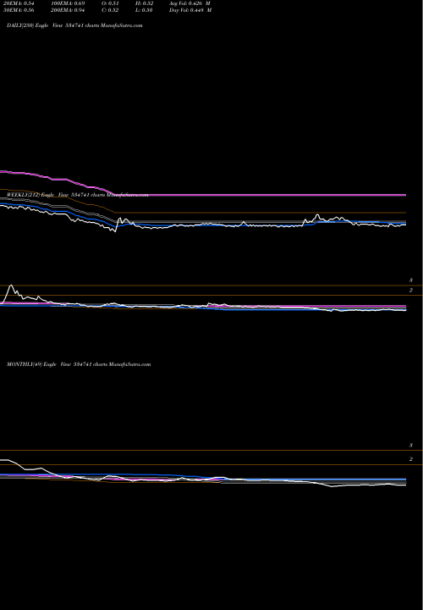
Task: Click the Avg Vol 0.426 M reading
Action: point(190,3)
